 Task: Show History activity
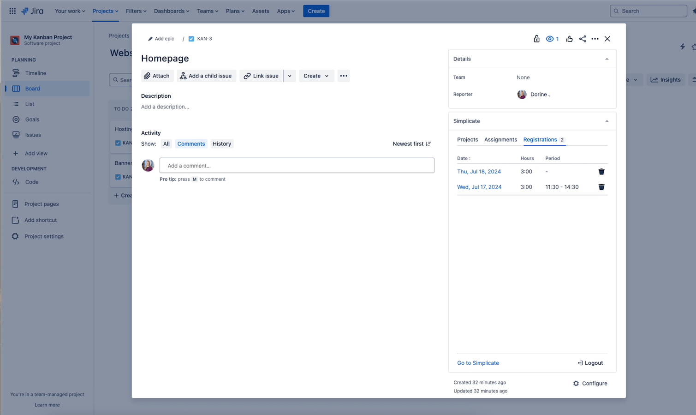point(222,144)
